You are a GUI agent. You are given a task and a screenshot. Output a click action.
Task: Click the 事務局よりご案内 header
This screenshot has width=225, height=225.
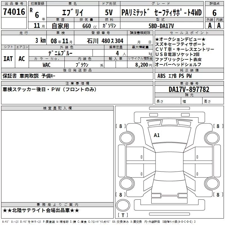click(x=57, y=204)
